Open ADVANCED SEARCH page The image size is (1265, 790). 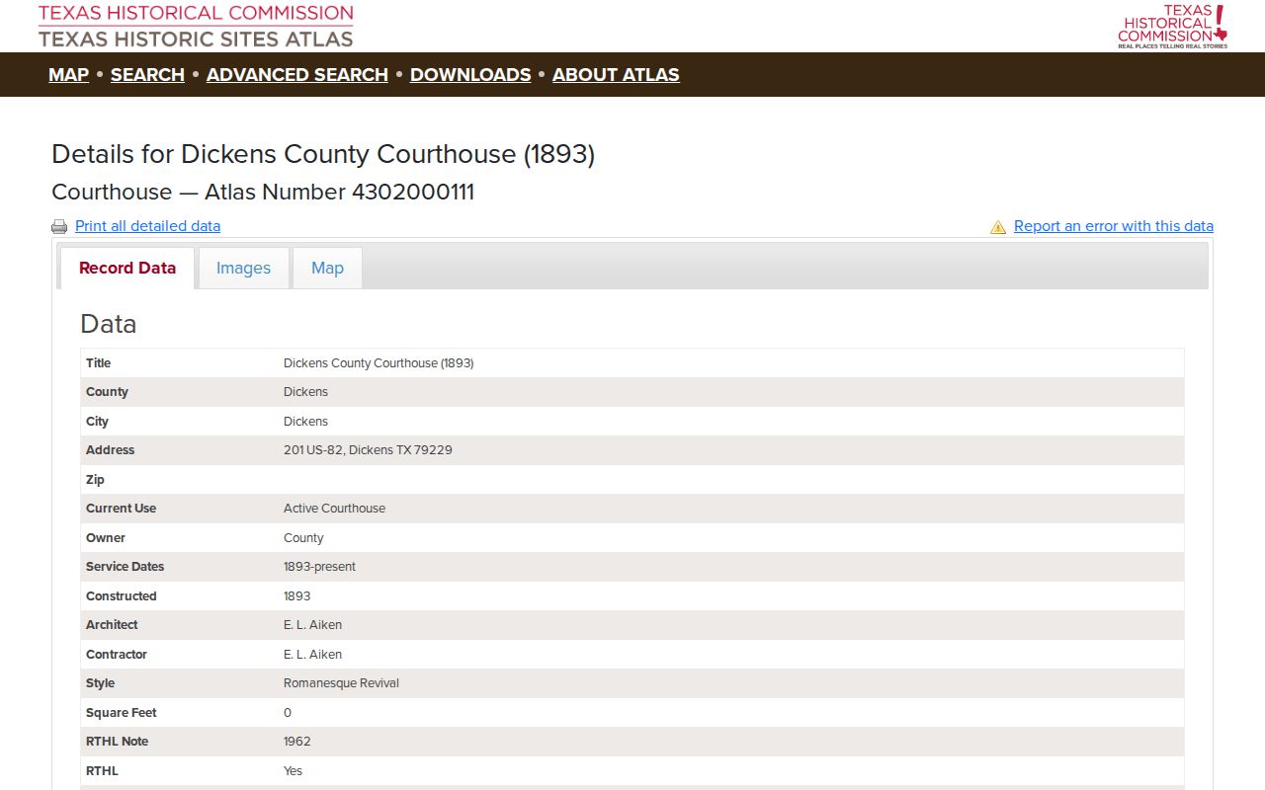click(x=297, y=75)
